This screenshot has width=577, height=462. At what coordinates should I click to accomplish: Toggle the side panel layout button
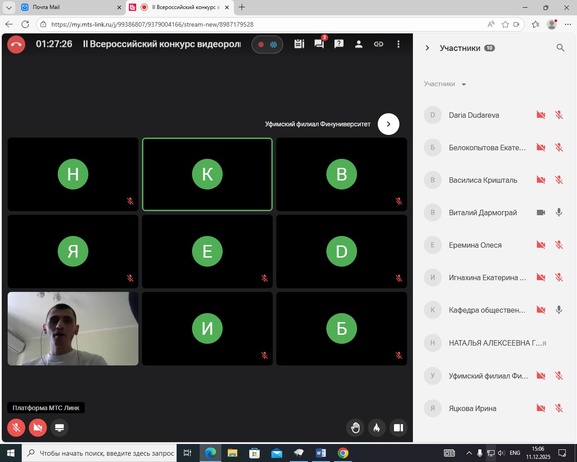[x=398, y=427]
